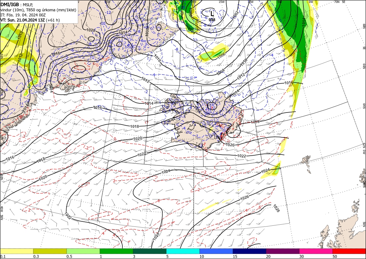Click the "1026" isobar label
The height and width of the screenshot is (259, 366).
[x=244, y=198]
